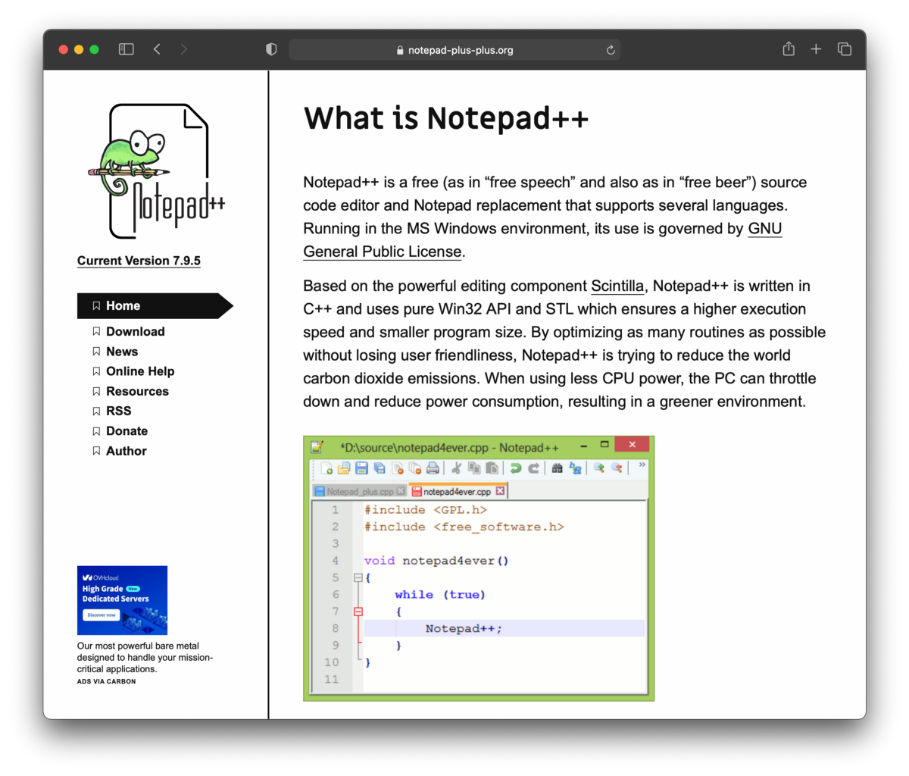Open the Safari share menu
This screenshot has width=909, height=776.
pyautogui.click(x=789, y=48)
